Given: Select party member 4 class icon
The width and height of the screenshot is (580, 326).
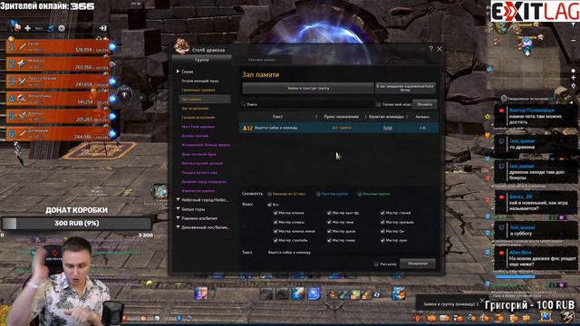Looking at the screenshot, I should click(x=22, y=99).
